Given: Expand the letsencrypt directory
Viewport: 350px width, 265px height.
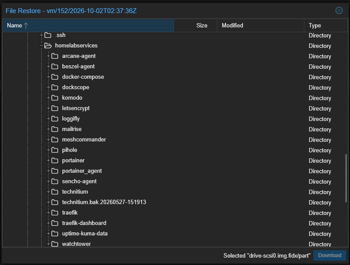Looking at the screenshot, I should point(48,108).
